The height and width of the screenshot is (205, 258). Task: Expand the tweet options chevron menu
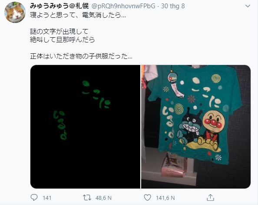(248, 6)
